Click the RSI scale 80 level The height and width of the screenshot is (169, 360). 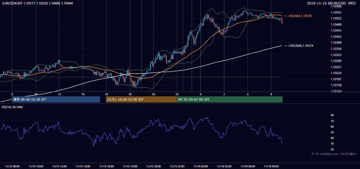[332, 115]
